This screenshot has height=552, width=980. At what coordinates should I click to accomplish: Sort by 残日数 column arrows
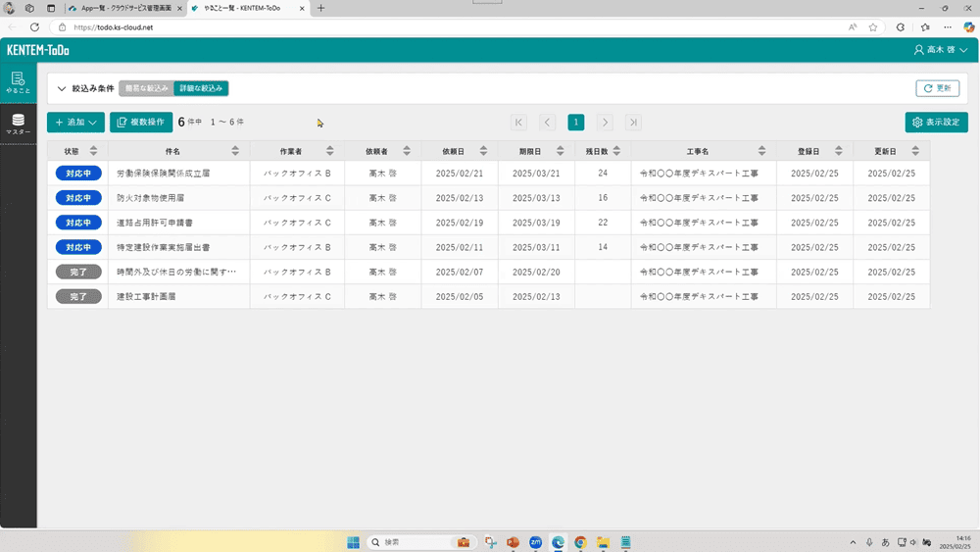(616, 151)
